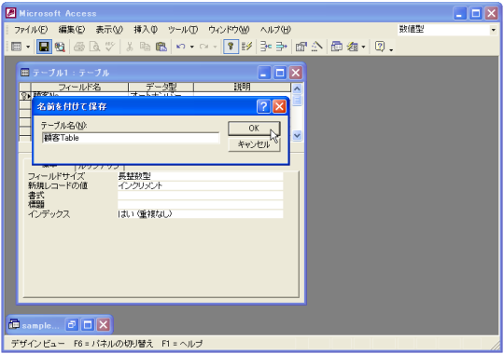The image size is (504, 354).
Task: Click the empty 書式 property field
Action: [200, 195]
